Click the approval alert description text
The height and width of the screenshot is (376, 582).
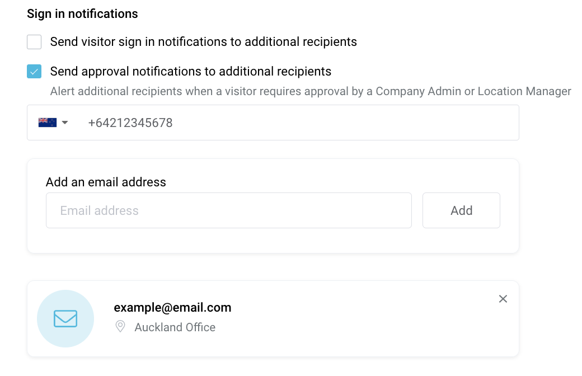tap(311, 91)
